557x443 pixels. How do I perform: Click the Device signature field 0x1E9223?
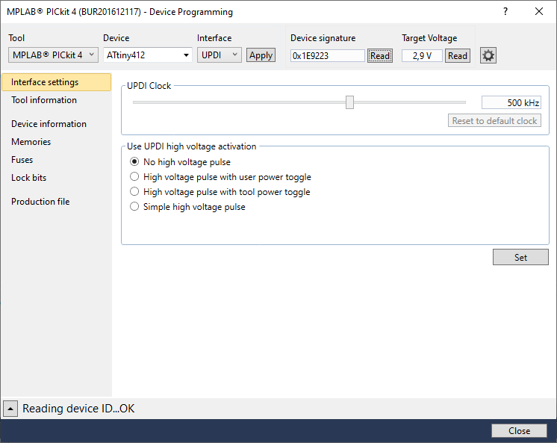coord(328,56)
